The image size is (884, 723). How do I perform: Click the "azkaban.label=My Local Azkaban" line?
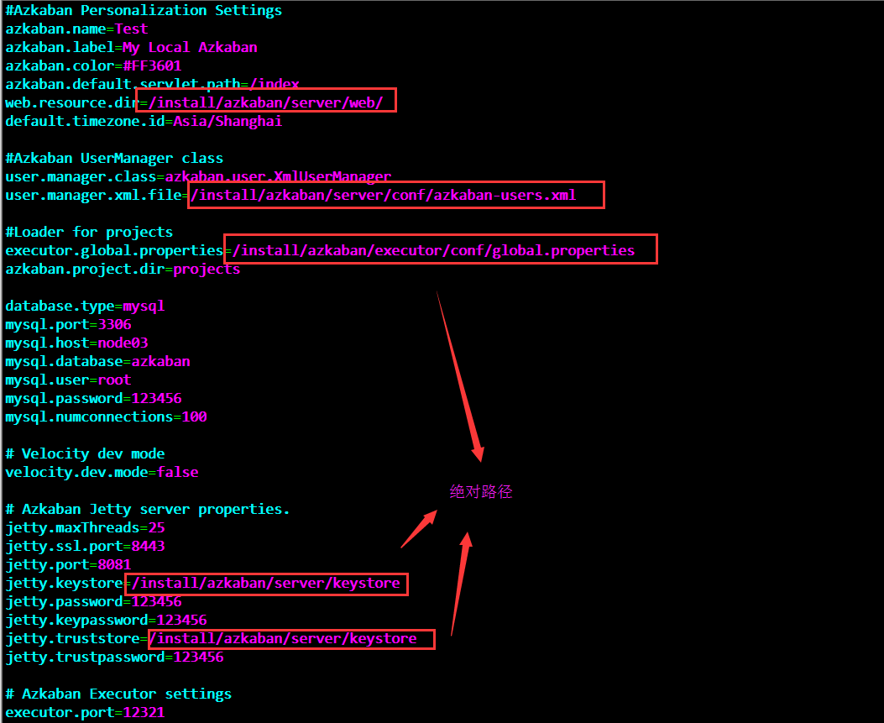point(131,47)
